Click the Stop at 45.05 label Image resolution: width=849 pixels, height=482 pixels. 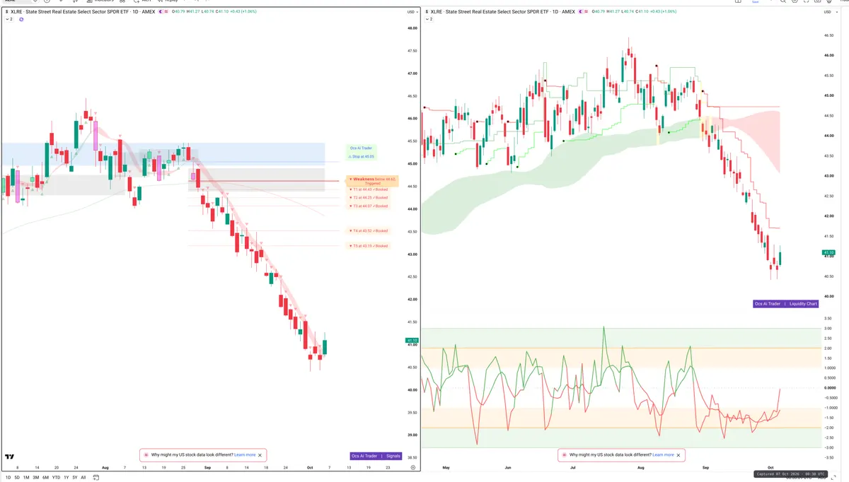click(x=362, y=156)
